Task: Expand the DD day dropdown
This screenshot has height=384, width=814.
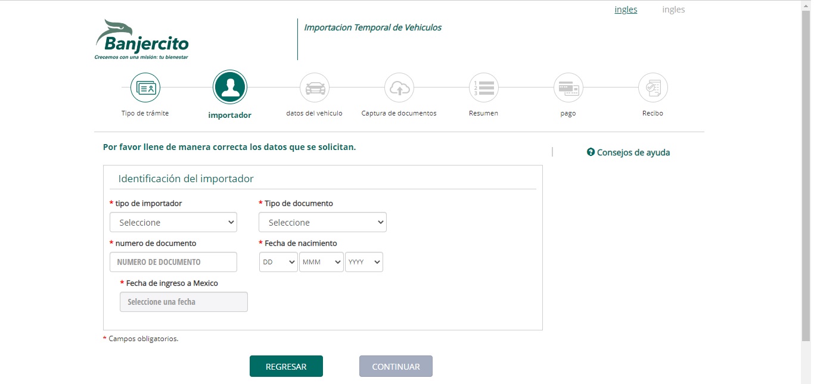Action: [278, 261]
